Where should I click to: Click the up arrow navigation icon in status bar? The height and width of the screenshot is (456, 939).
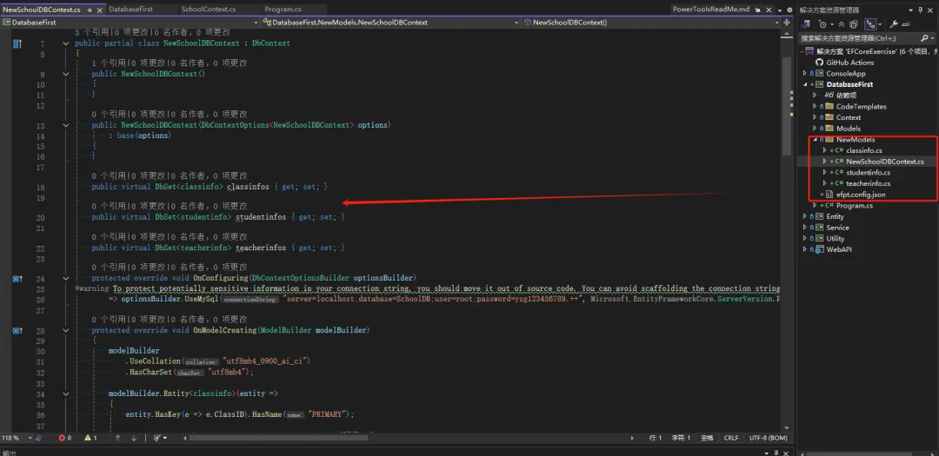click(117, 438)
